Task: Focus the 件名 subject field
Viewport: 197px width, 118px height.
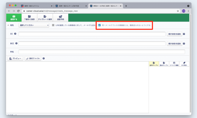Action: pos(102,52)
